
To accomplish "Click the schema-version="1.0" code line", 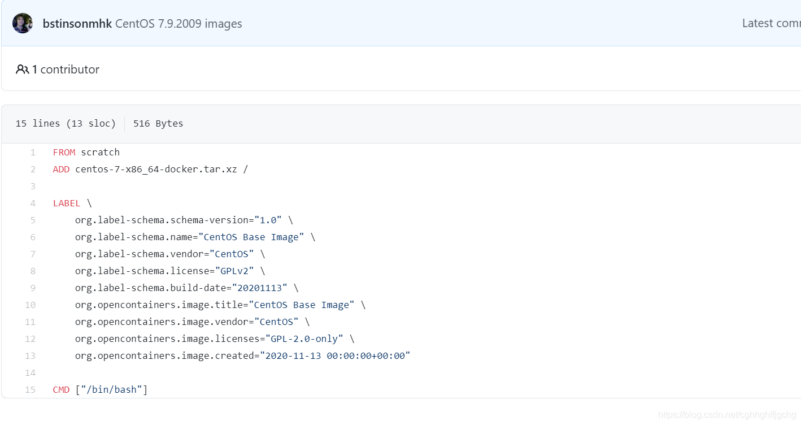I will (x=184, y=220).
